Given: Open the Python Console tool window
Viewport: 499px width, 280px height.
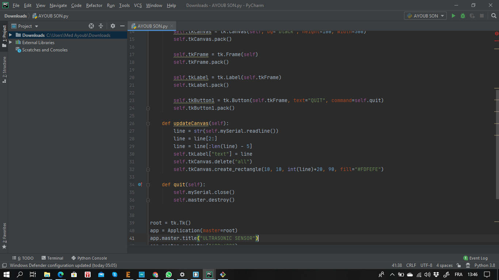Looking at the screenshot, I should tap(89, 258).
